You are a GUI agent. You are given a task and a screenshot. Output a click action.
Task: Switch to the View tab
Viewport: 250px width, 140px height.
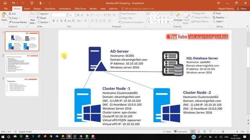pyautogui.click(x=103, y=9)
